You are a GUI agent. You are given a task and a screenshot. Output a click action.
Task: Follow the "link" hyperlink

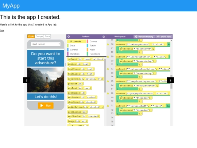[x=2, y=30]
